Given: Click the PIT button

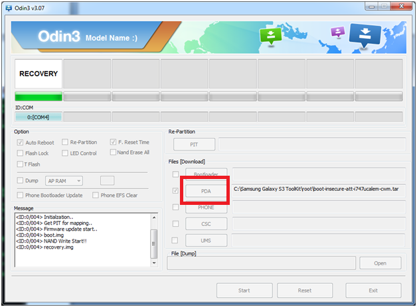Looking at the screenshot, I should 194,145.
